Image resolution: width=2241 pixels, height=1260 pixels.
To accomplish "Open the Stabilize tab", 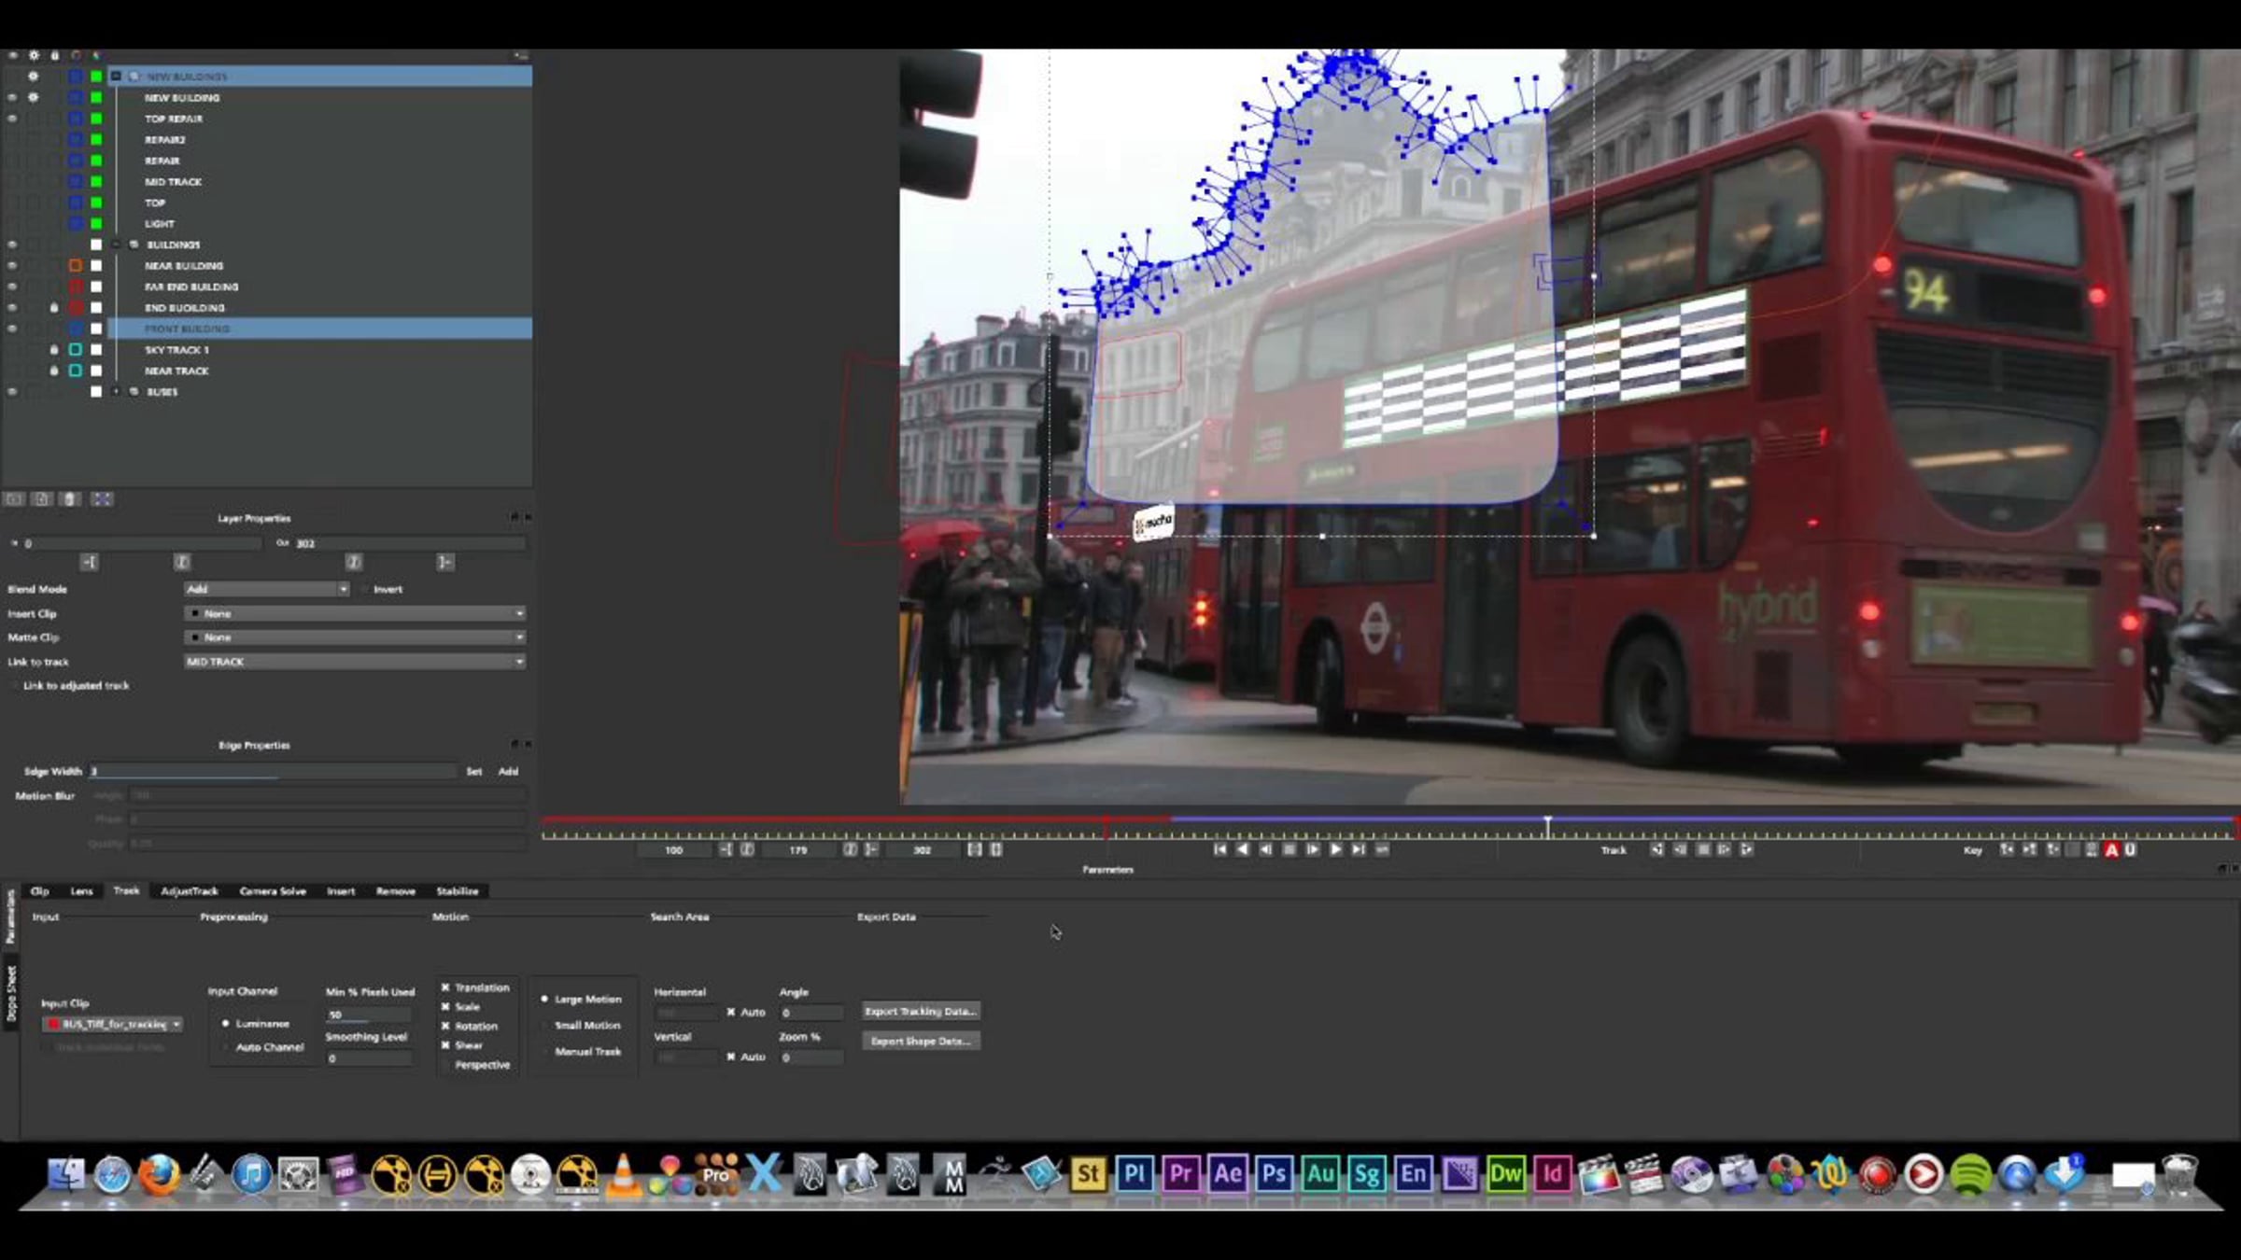I will coord(458,891).
